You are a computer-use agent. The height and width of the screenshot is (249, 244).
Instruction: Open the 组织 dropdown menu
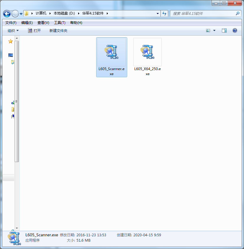13,30
